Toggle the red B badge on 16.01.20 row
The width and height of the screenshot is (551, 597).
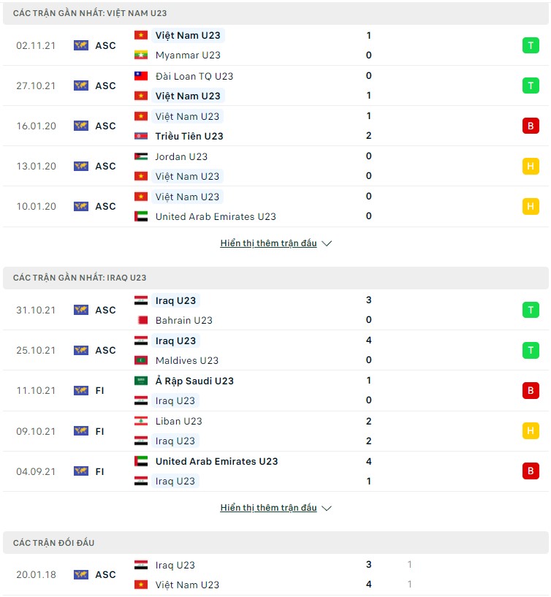[x=531, y=125]
